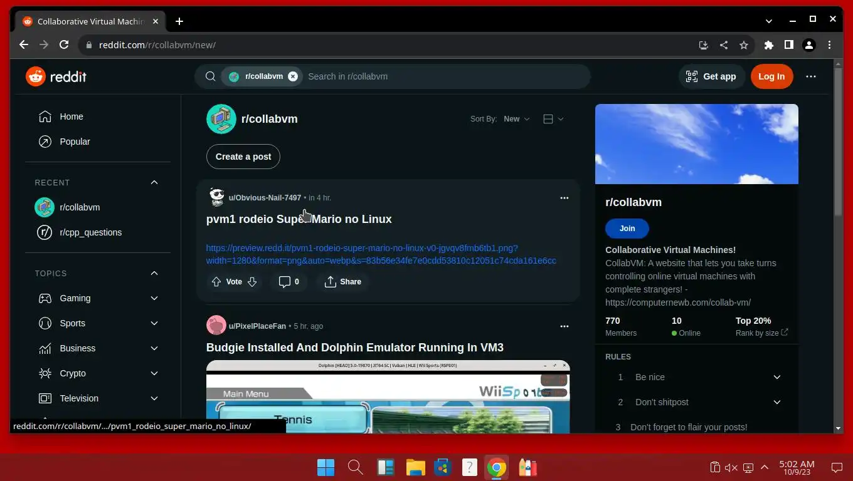
Task: Click the Chrome share page icon
Action: [x=724, y=45]
